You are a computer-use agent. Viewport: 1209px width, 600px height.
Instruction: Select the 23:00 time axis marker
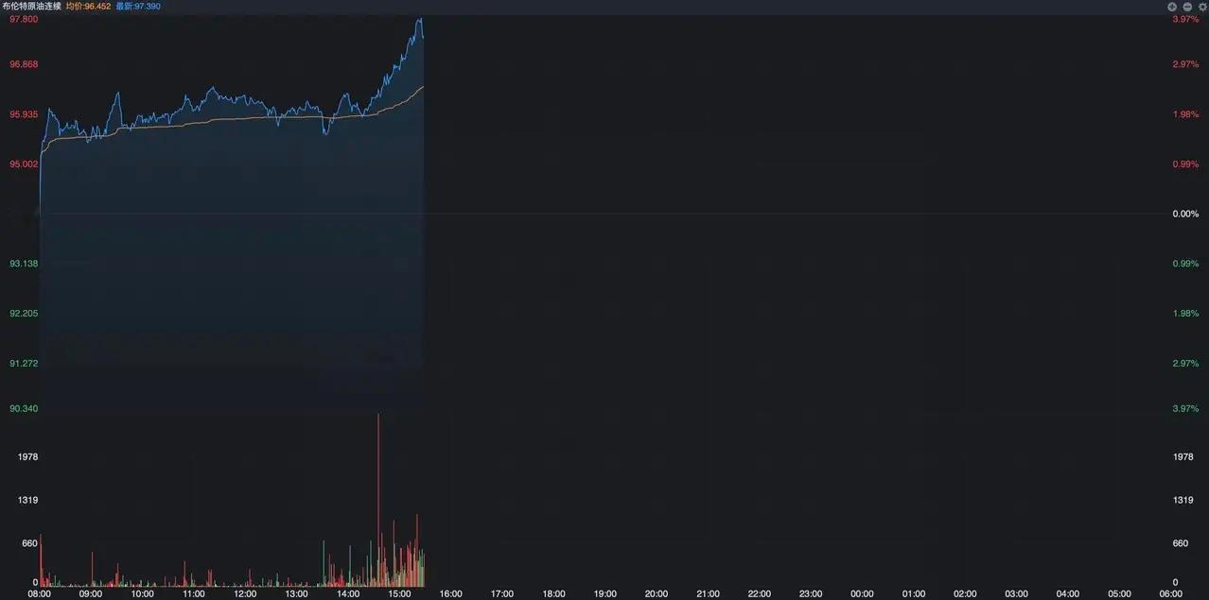(x=811, y=594)
